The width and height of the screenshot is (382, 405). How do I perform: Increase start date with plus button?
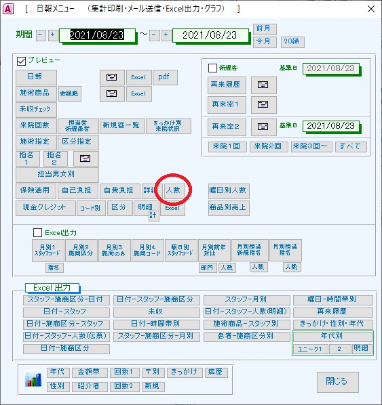point(53,35)
